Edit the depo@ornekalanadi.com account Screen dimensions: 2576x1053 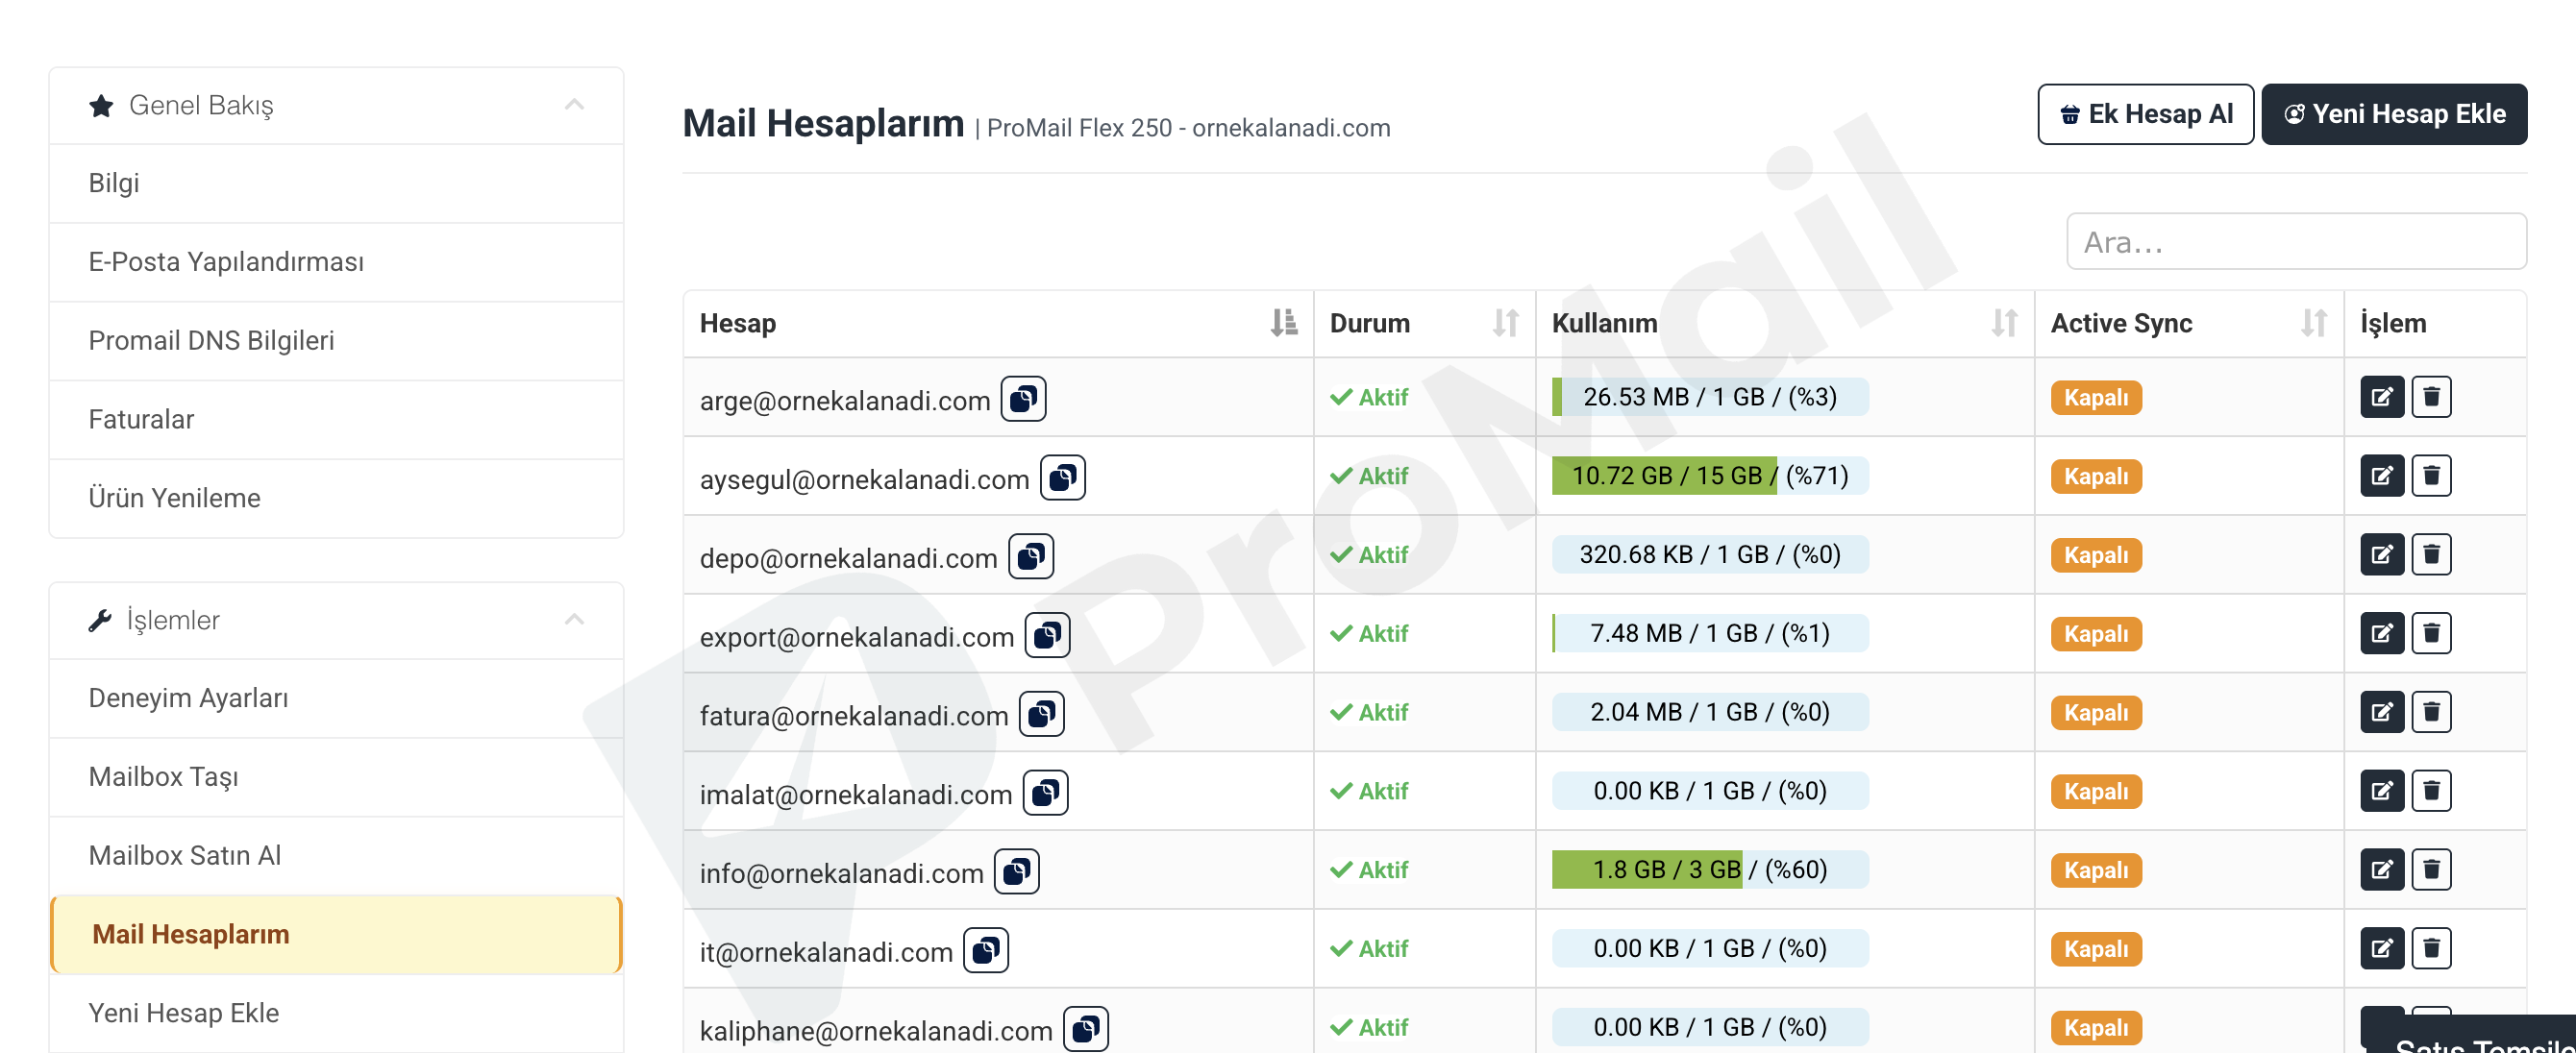(2382, 554)
